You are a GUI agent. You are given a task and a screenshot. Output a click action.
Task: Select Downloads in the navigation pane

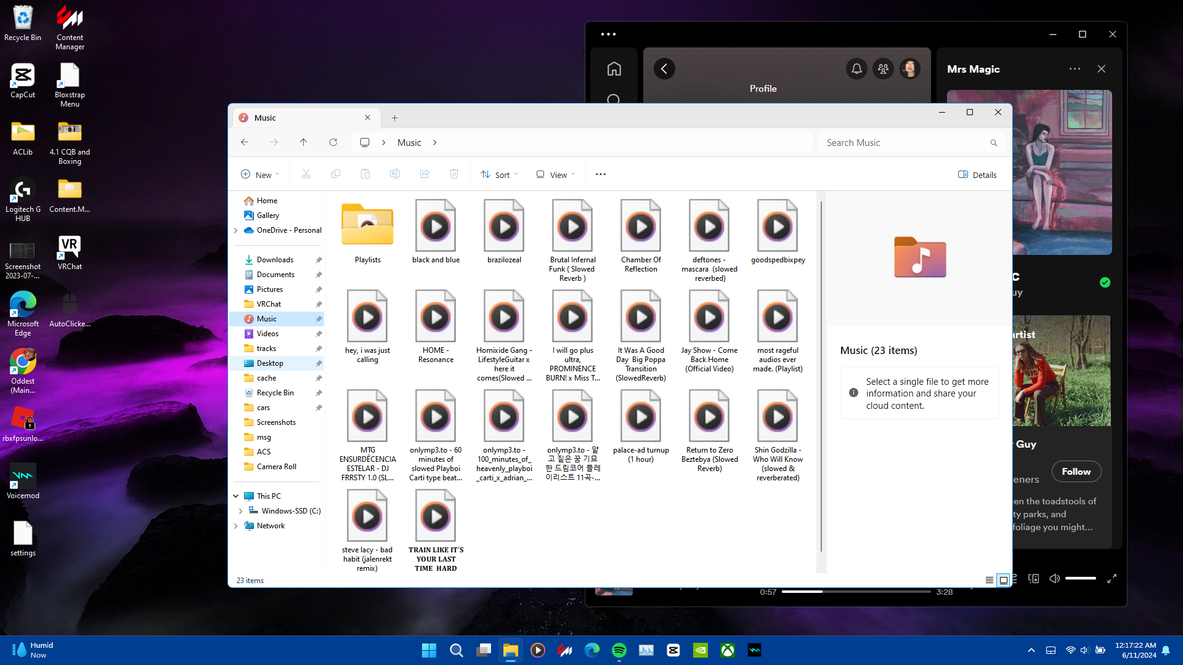point(275,260)
